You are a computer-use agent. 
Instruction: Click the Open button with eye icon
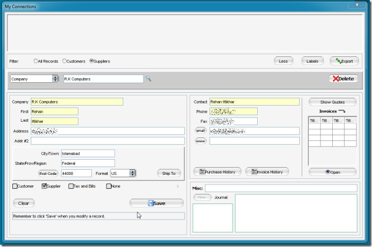pyautogui.click(x=332, y=172)
